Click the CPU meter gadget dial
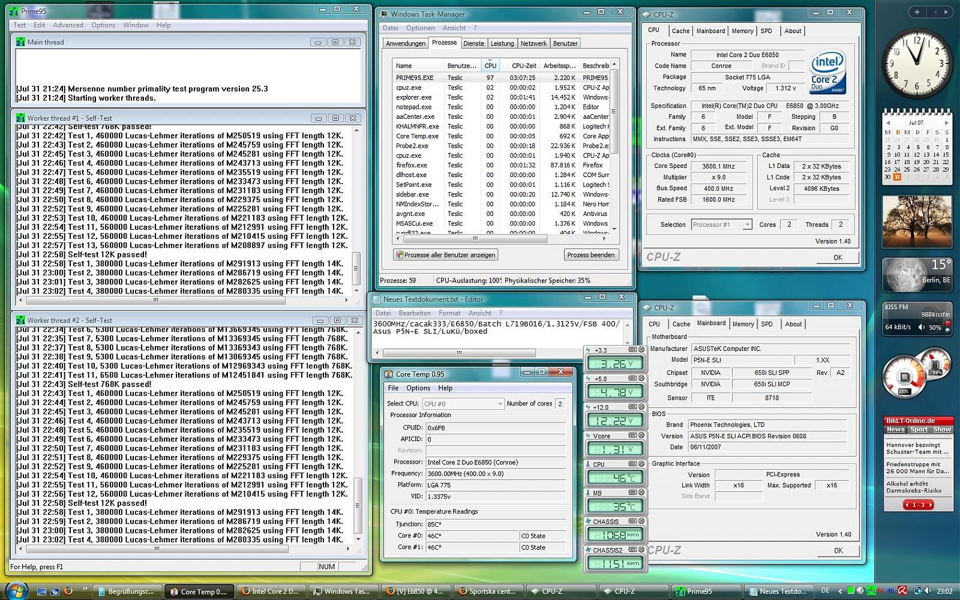The height and width of the screenshot is (600, 960). pos(905,378)
